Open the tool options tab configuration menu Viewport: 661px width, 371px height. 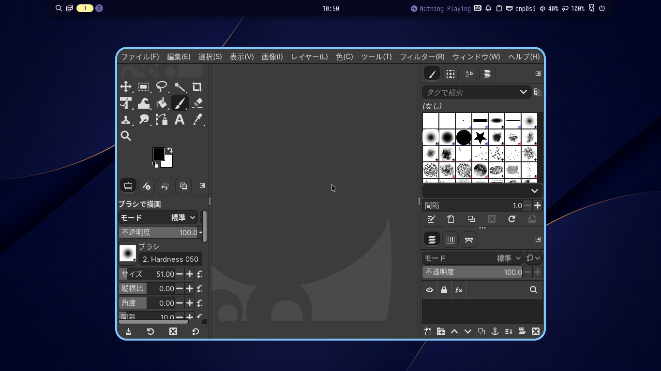(x=202, y=185)
